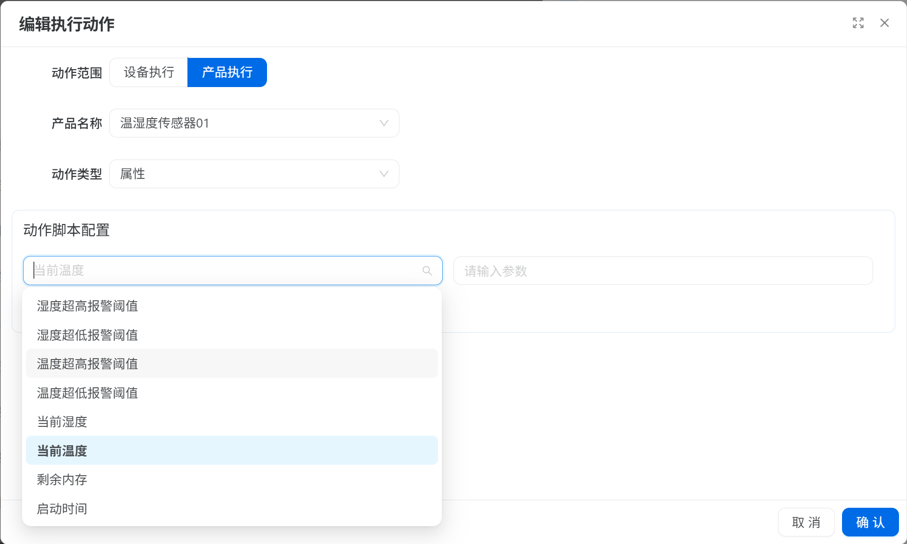Choose 湿度超高报警阈值 from list
The image size is (907, 544).
[x=88, y=306]
